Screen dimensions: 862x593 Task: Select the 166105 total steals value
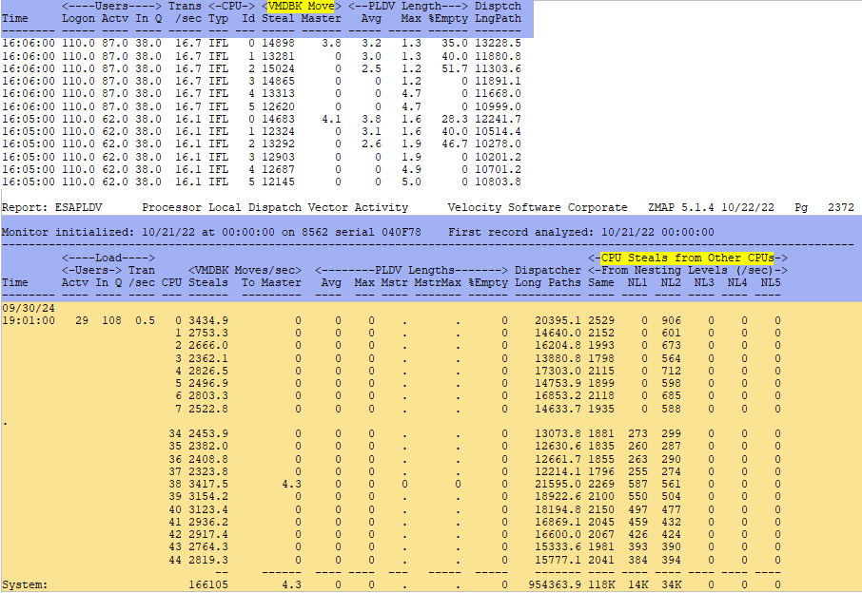[208, 585]
